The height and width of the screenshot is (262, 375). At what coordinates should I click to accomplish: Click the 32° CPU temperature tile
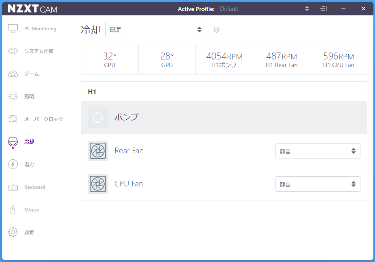click(110, 59)
